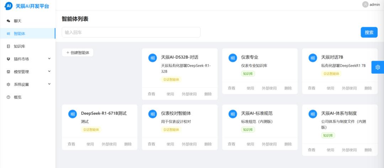Click 外部使用 on 仪表专业 card
The height and width of the screenshot is (168, 384).
(x=269, y=88)
